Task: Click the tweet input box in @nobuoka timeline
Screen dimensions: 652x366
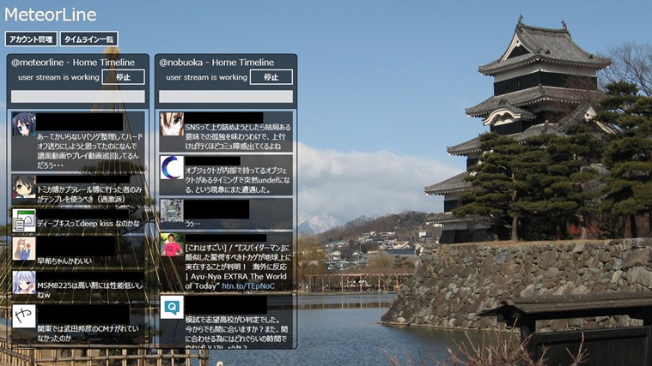Action: [x=226, y=97]
